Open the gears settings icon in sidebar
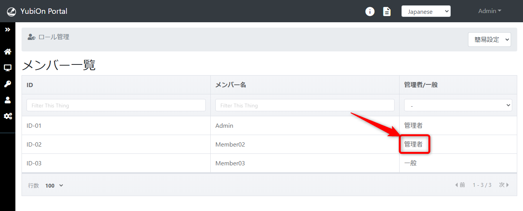The image size is (523, 211). pyautogui.click(x=7, y=116)
